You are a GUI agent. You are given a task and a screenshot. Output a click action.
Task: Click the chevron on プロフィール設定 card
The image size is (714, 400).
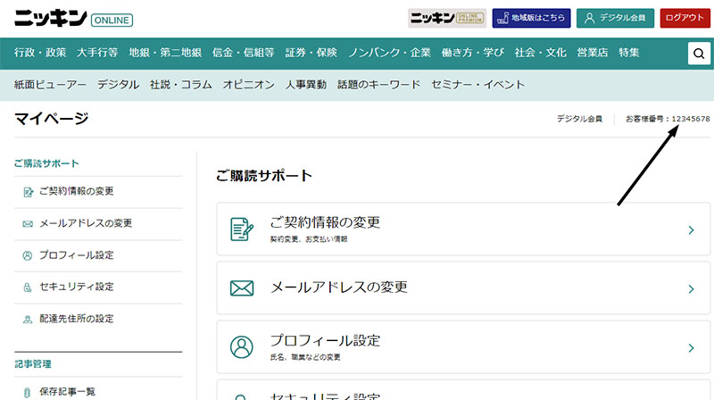(691, 347)
